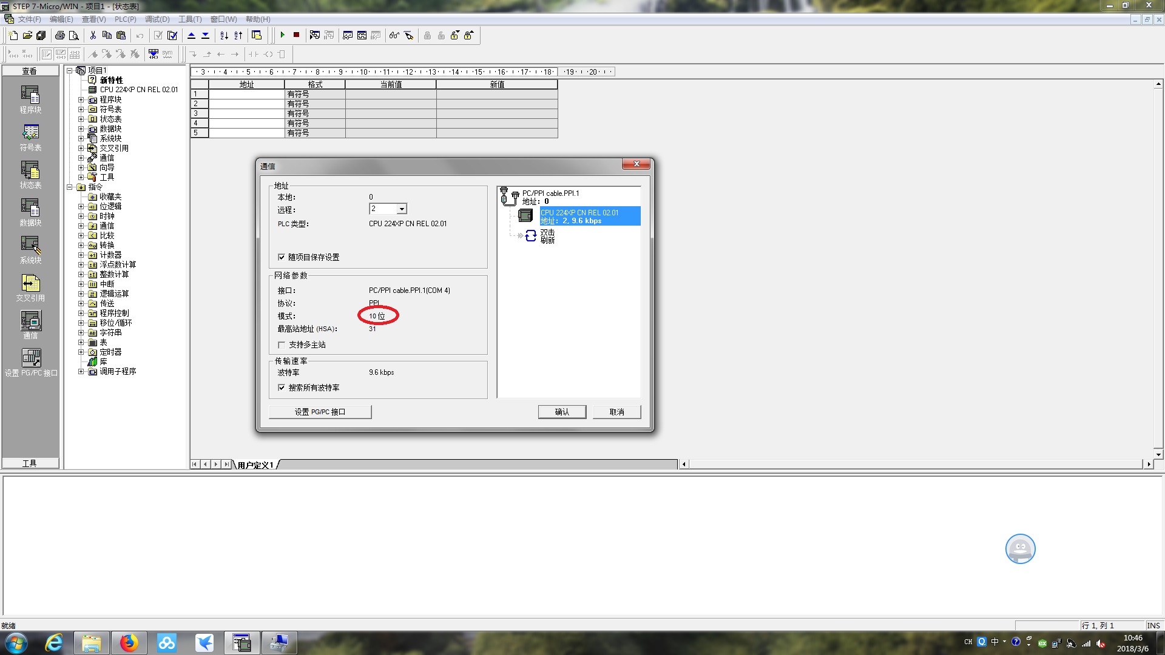Open 数据块 icon in sidebar
Screen dimensions: 1165x655
(x=30, y=207)
